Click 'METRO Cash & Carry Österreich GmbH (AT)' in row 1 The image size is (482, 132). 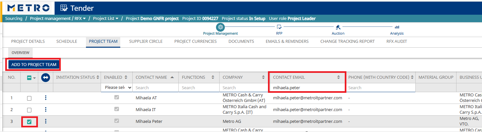click(x=244, y=98)
